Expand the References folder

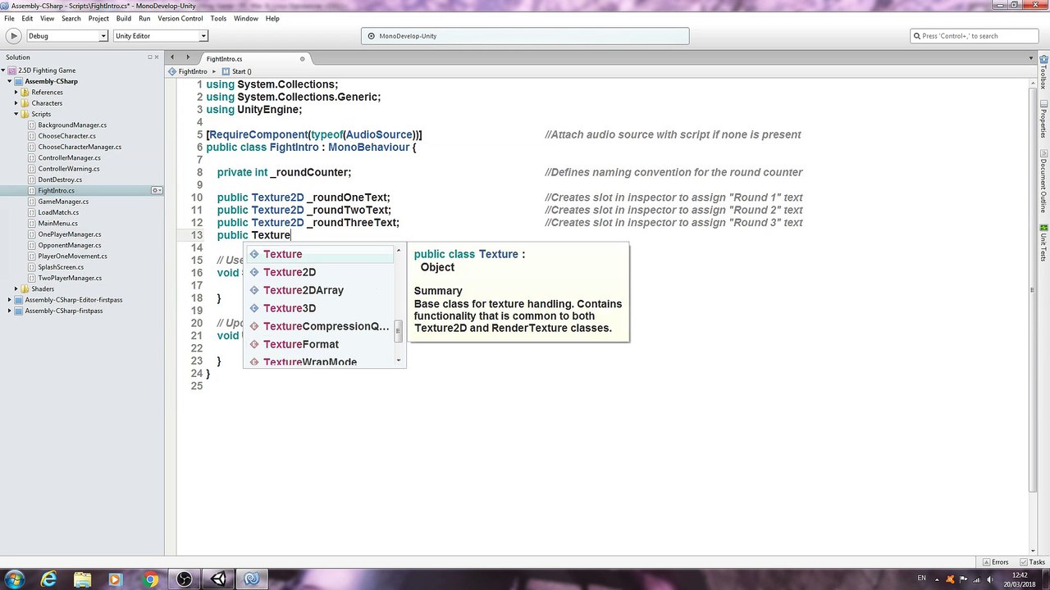(16, 93)
